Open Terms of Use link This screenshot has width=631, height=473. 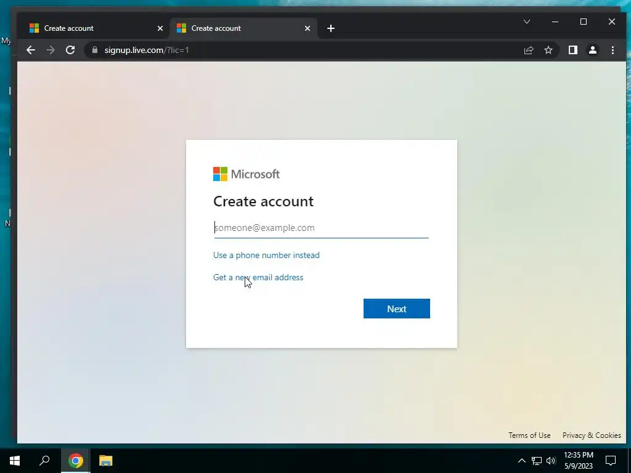529,435
